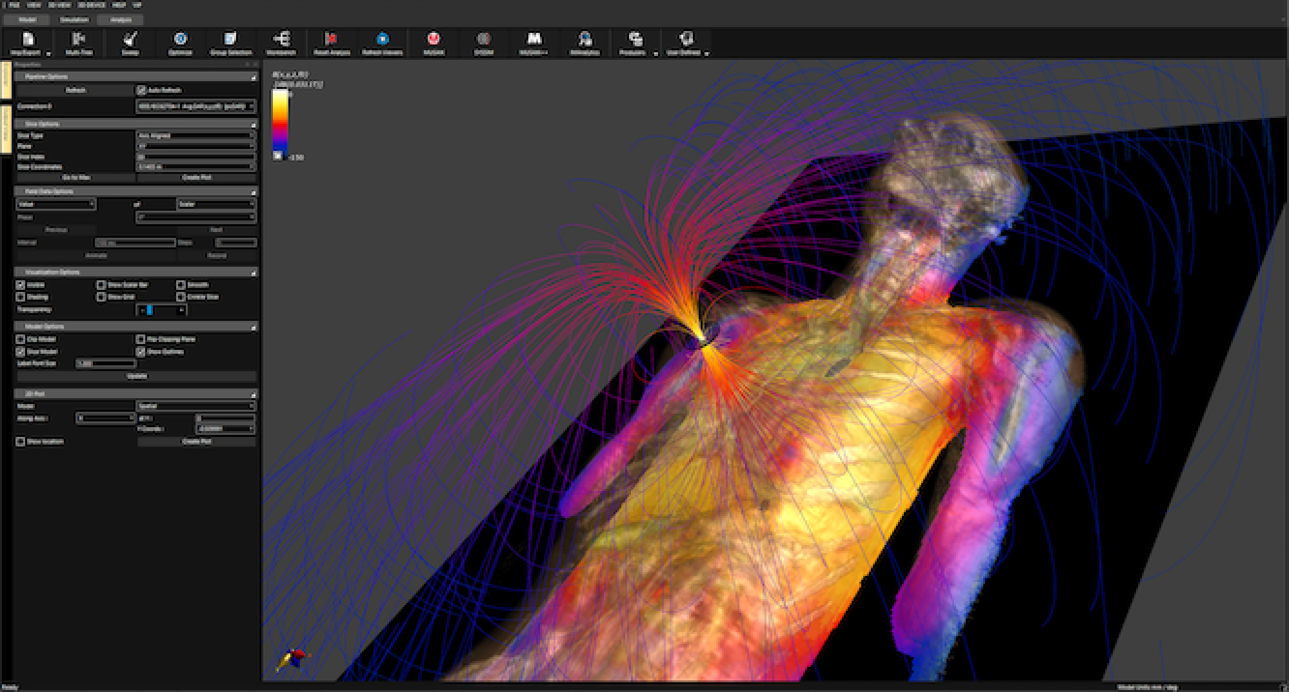Toggle the Clip Model checkbox
This screenshot has width=1289, height=692.
21,338
